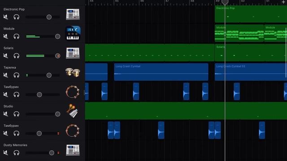
Task: Open the Dusty Memories drum machine instrument icon
Action: click(73, 150)
